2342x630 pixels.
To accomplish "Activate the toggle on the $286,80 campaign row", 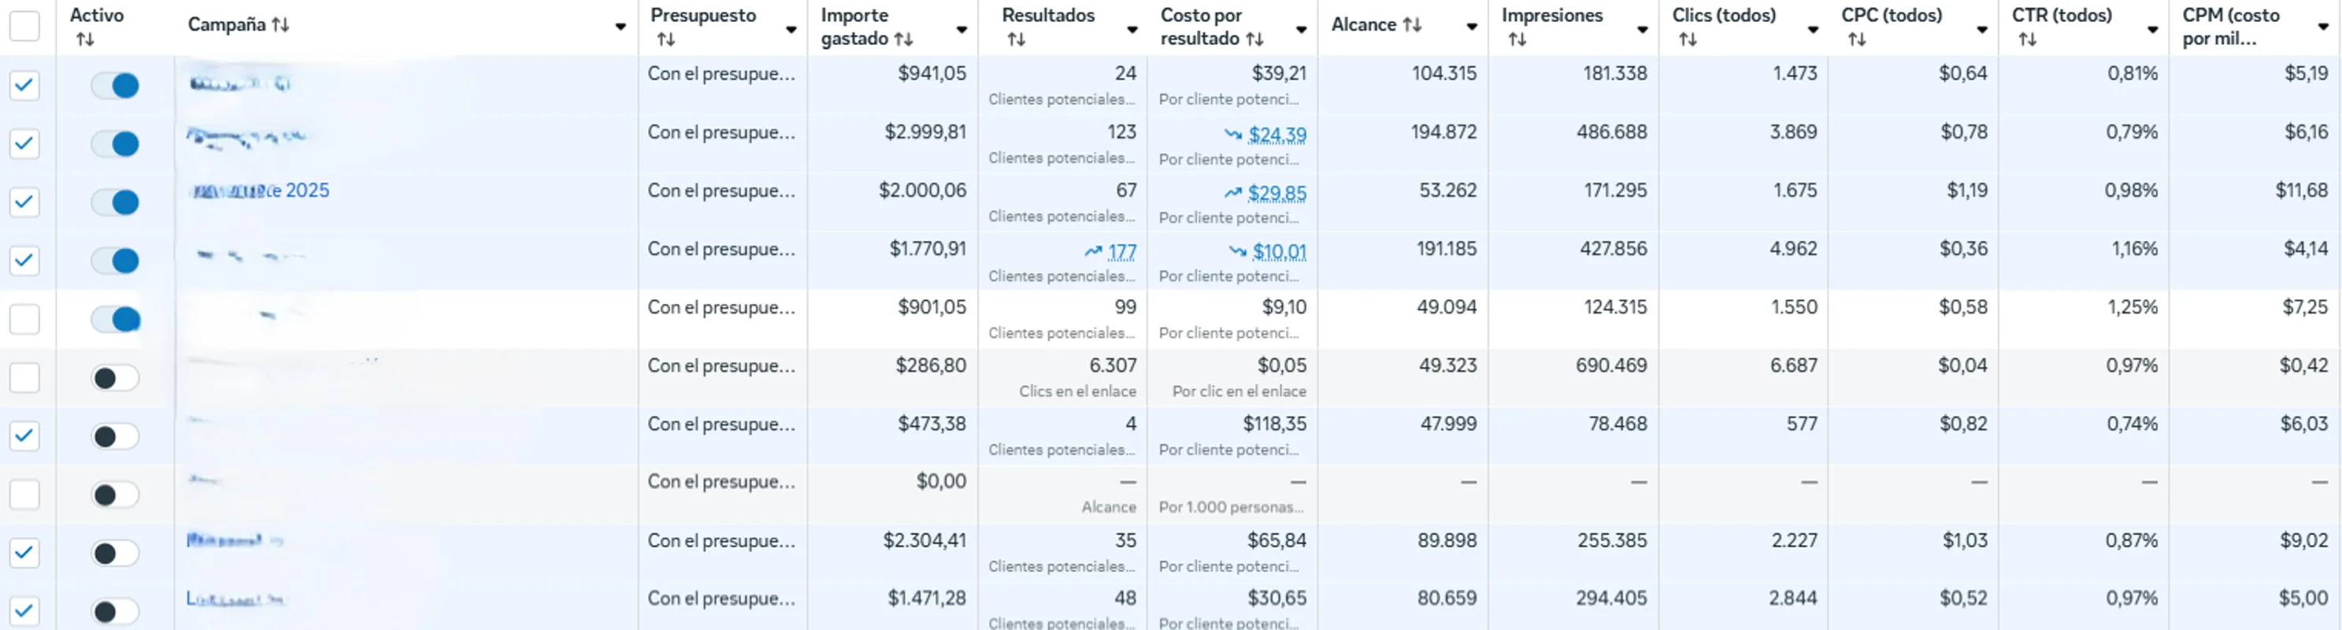I will coord(116,377).
